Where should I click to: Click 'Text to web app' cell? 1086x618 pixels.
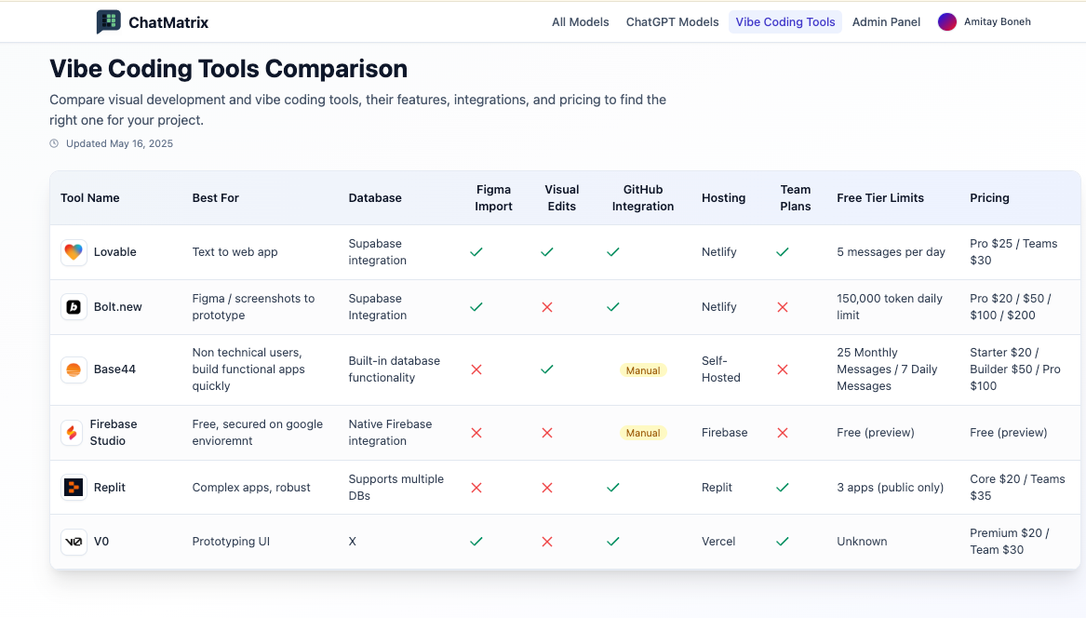click(235, 252)
